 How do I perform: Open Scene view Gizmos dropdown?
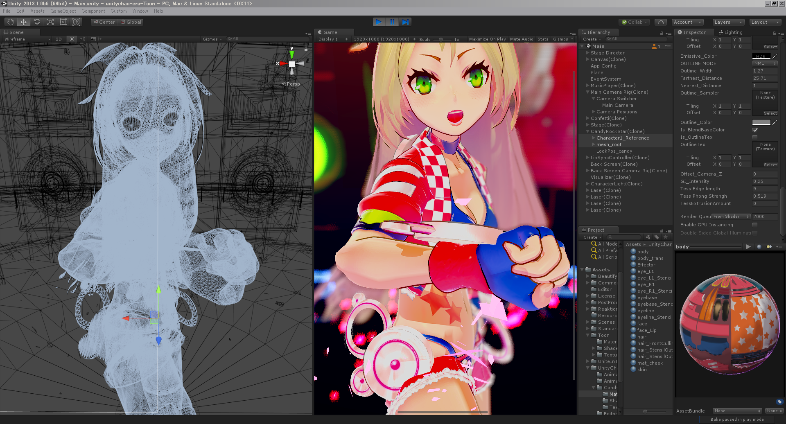[212, 39]
